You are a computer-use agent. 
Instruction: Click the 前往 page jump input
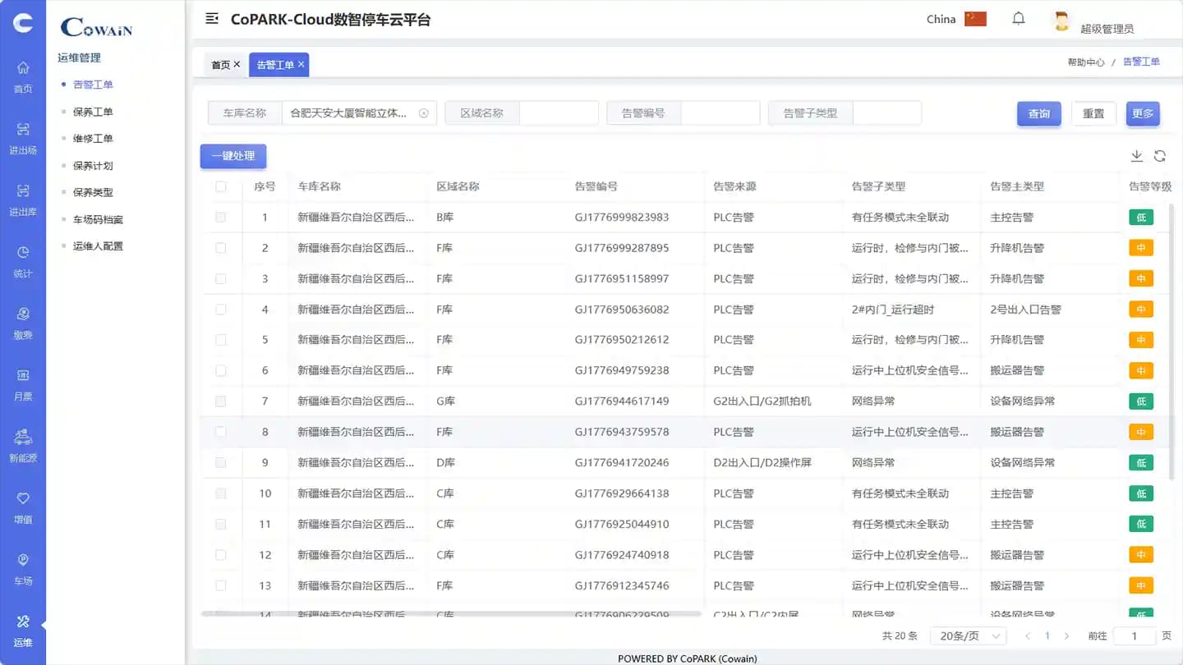(x=1135, y=636)
